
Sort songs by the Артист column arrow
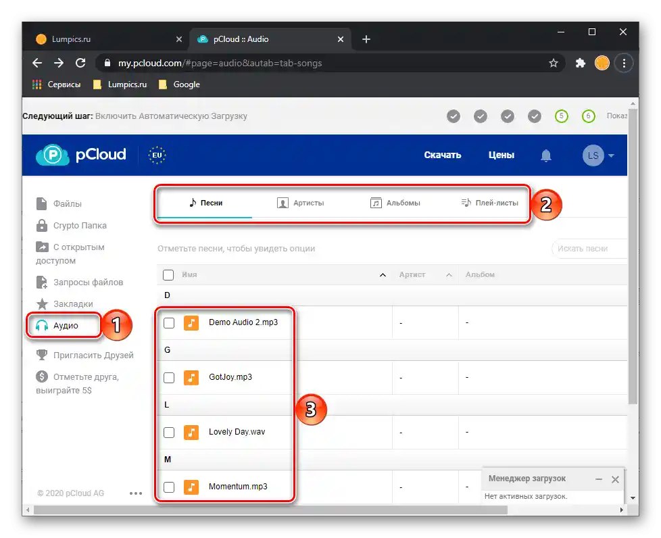[x=449, y=275]
